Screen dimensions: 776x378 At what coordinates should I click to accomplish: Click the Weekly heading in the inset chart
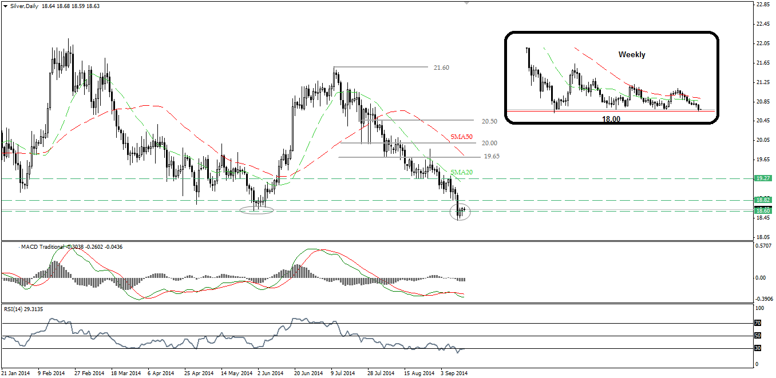click(x=632, y=55)
